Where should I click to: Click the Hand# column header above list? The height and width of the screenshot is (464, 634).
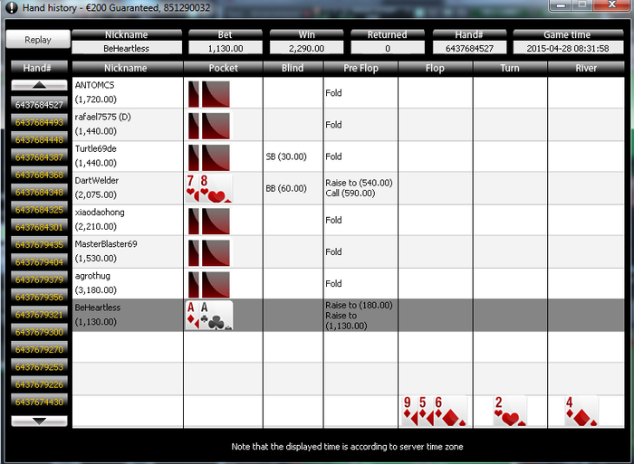coord(37,68)
